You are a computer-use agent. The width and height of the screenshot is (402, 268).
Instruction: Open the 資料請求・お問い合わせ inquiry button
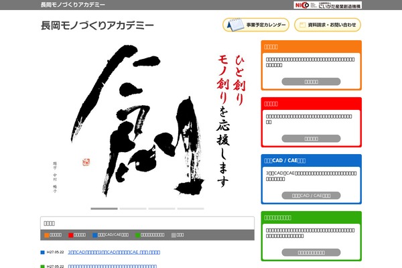pos(328,25)
